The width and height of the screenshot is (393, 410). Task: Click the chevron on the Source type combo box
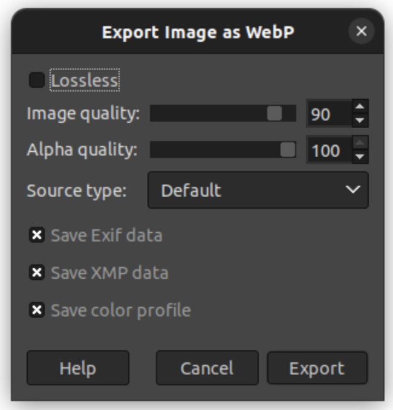point(352,190)
